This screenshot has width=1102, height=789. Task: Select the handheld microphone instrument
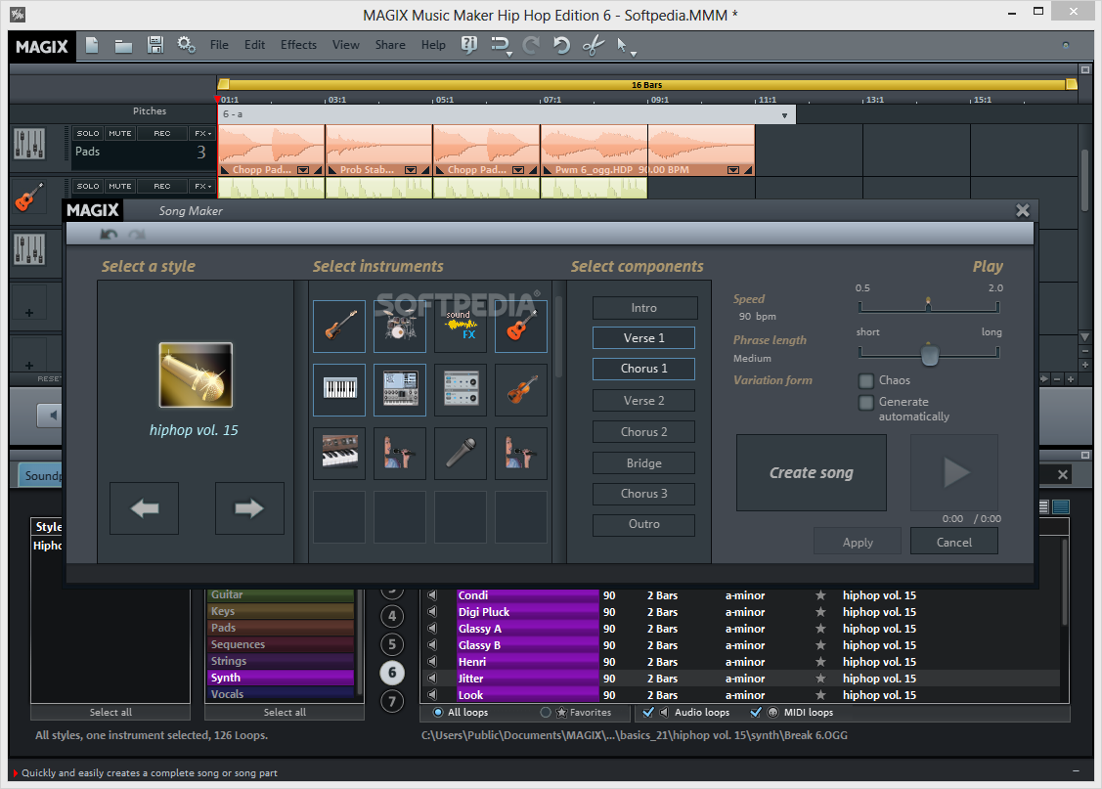[461, 454]
